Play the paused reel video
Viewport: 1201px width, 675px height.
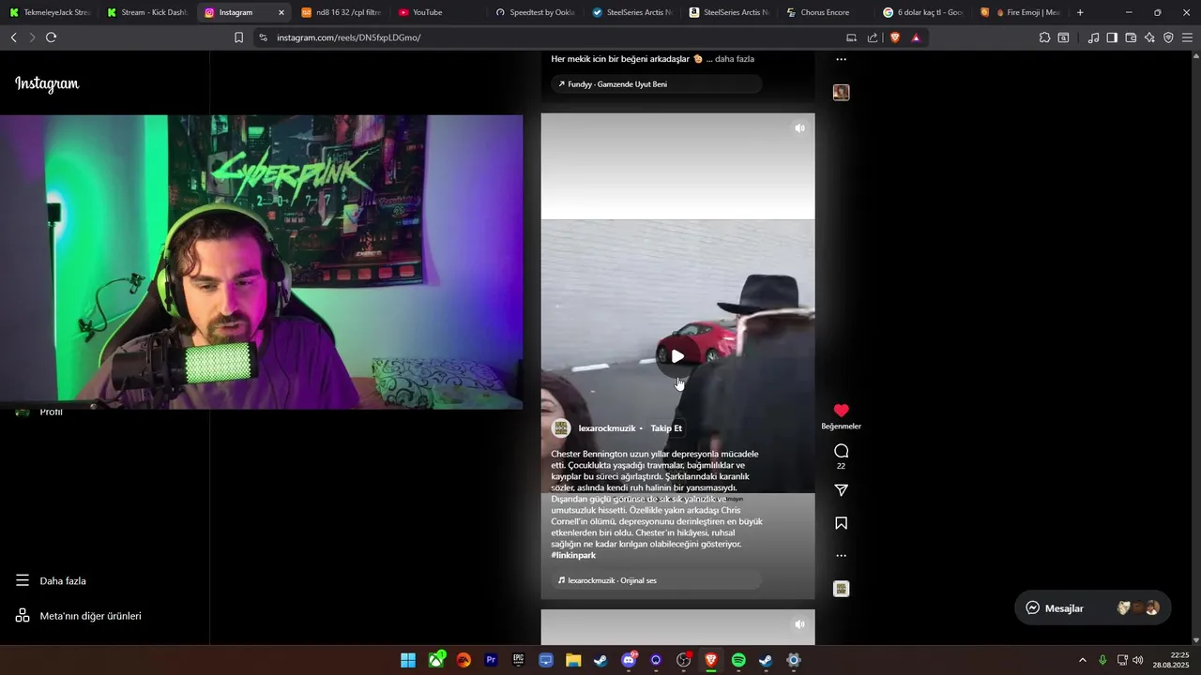click(677, 356)
